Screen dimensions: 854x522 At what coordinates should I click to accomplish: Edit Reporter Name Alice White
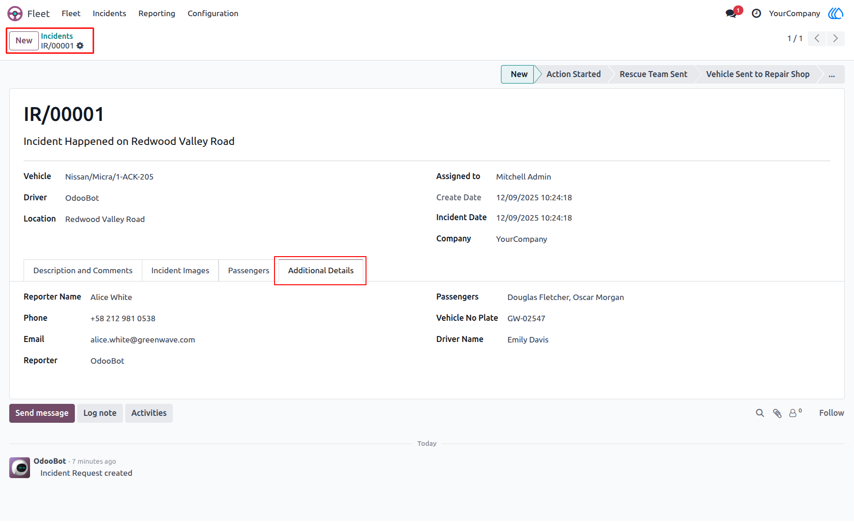[x=111, y=297]
